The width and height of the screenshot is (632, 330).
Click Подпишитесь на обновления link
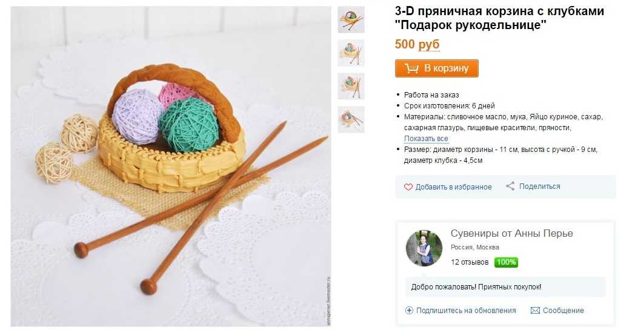tap(466, 310)
